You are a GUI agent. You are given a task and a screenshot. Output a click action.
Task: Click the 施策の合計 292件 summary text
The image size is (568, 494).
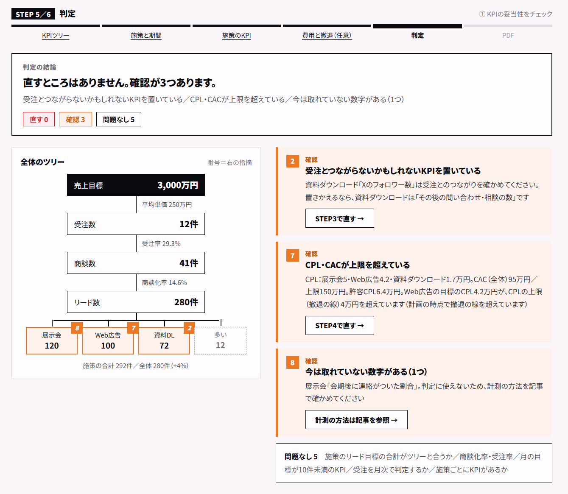pos(136,366)
